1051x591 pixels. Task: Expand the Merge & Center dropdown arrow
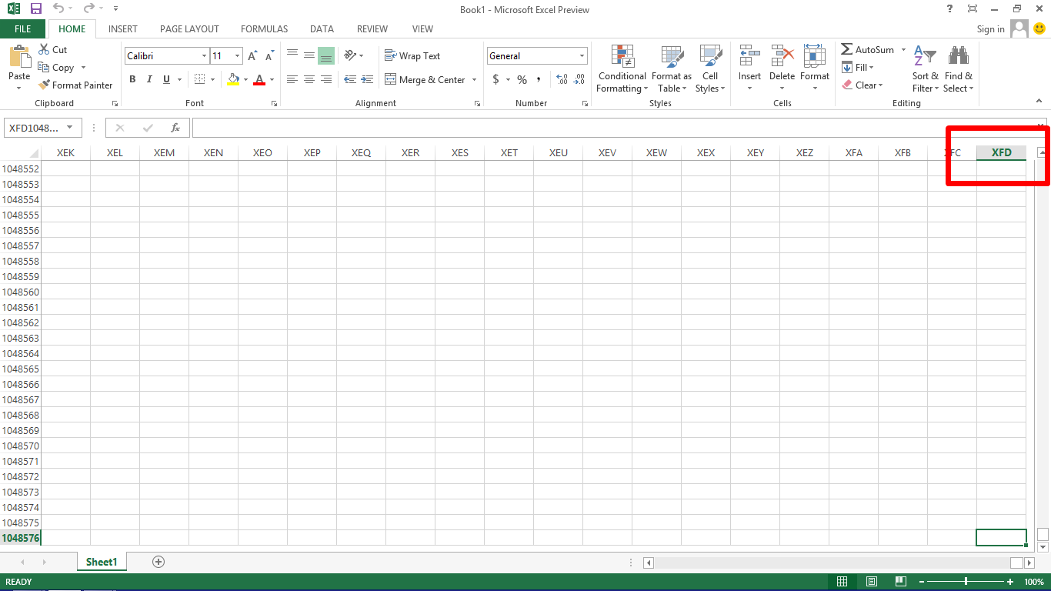[474, 79]
